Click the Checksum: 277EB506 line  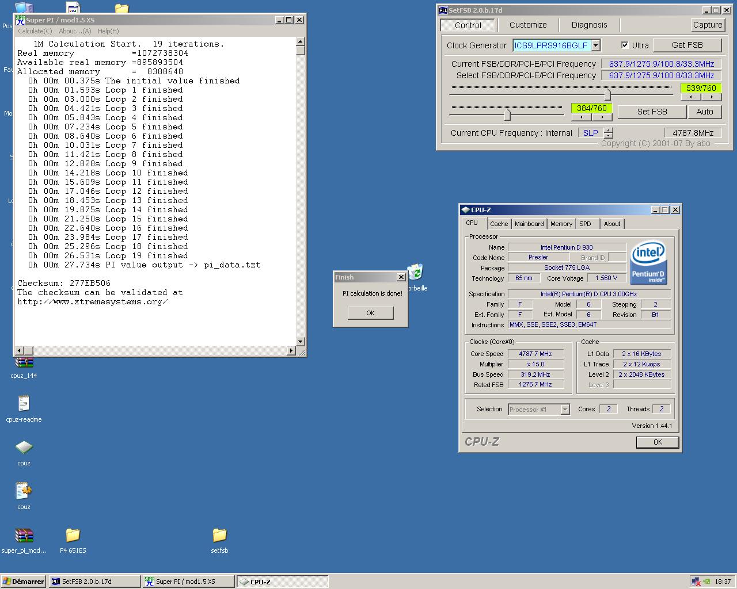tap(63, 283)
